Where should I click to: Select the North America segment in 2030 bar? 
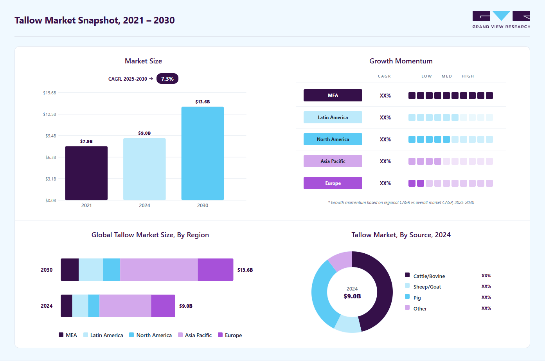pos(112,270)
